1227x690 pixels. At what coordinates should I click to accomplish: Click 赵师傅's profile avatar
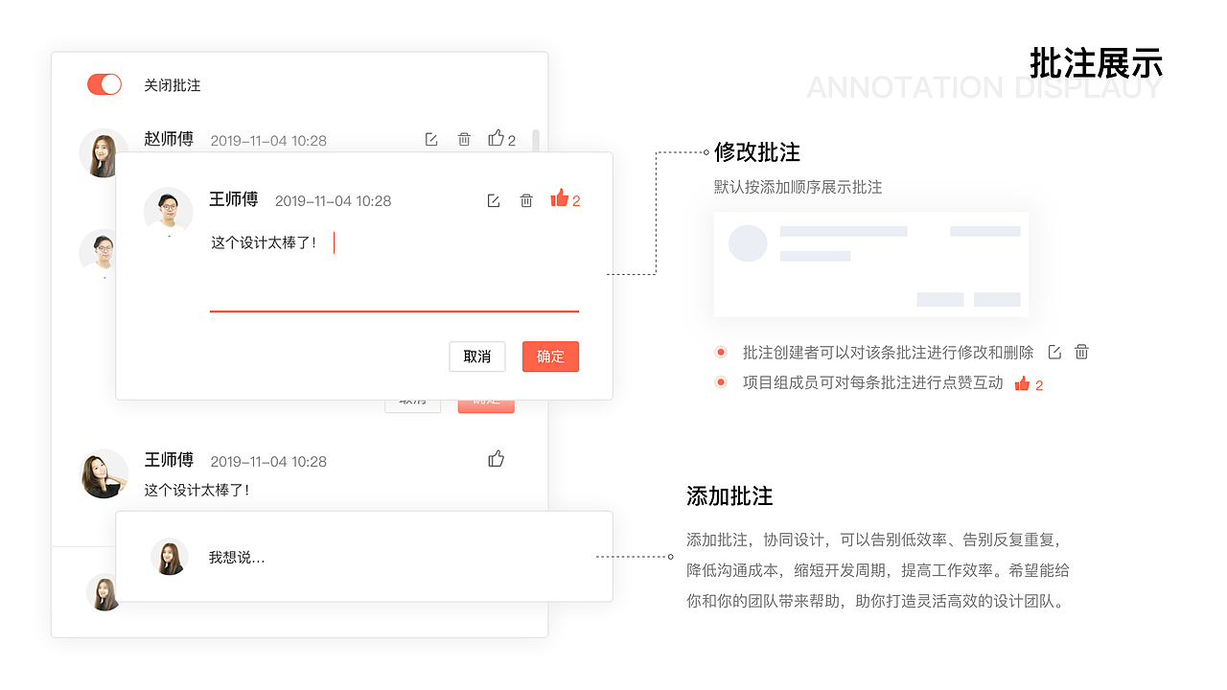point(104,152)
